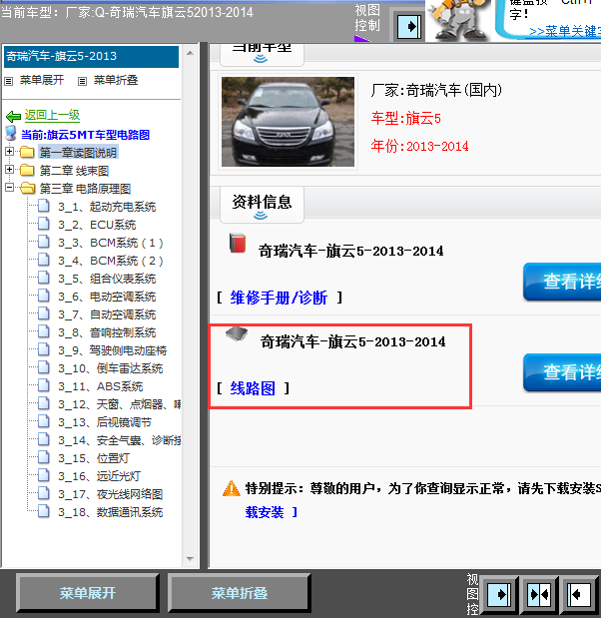Select header 奇瑞汽车-旗云5-2013
Viewport: 601px width, 618px height.
pyautogui.click(x=91, y=56)
